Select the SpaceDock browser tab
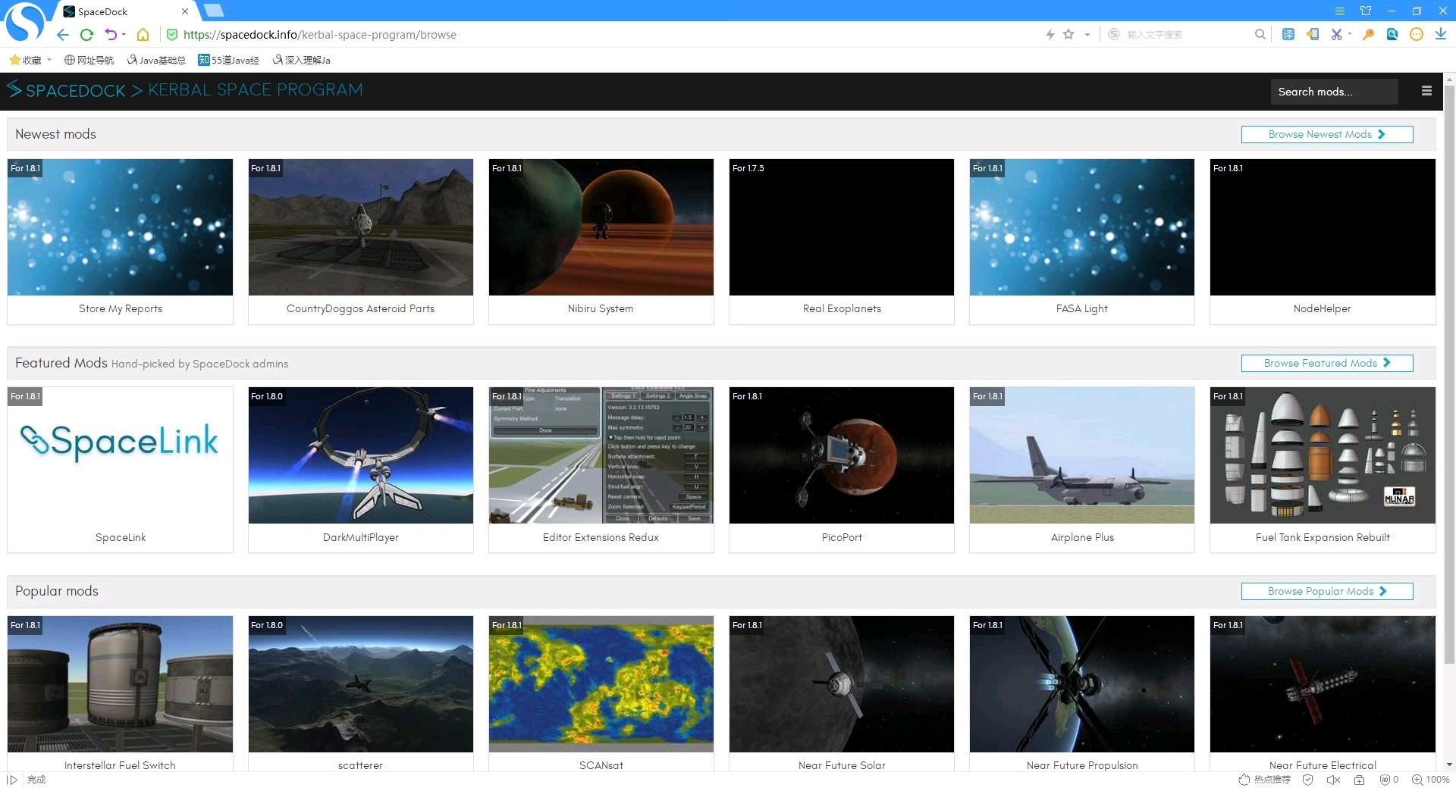This screenshot has width=1456, height=788. coord(125,11)
